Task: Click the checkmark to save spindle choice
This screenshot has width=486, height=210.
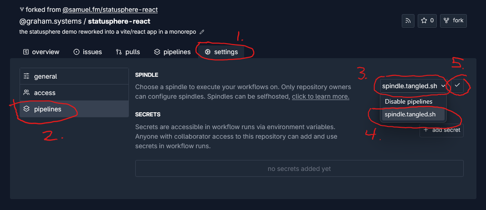Action: pos(456,85)
